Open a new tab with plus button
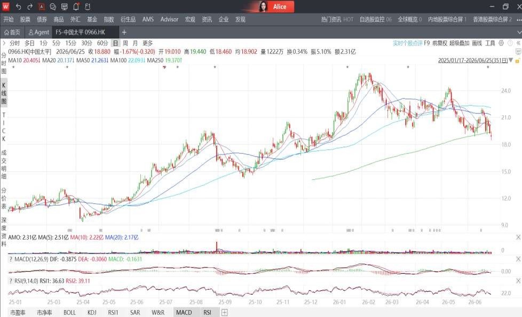Screen dimensions: 522x317 coord(124,32)
